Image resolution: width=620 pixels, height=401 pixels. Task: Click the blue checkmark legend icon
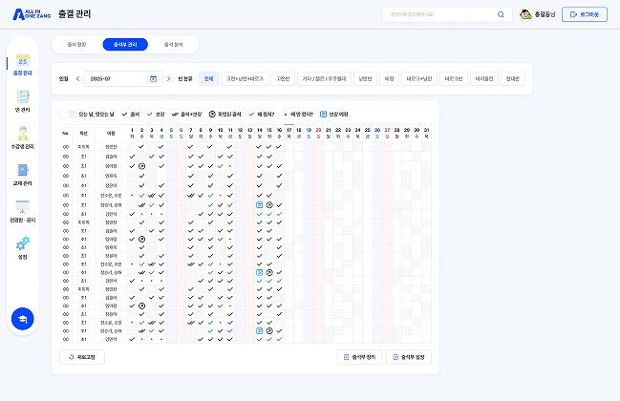click(149, 115)
